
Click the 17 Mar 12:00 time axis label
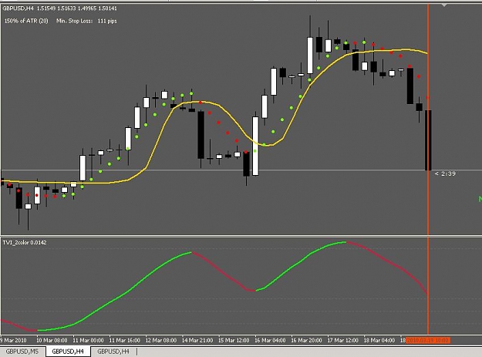click(x=342, y=340)
